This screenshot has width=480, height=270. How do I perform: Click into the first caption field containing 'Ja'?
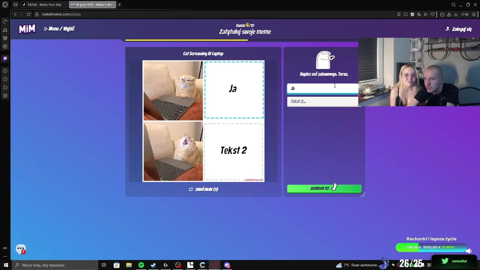[322, 88]
